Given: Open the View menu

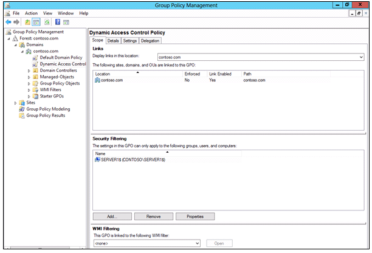Looking at the screenshot, I should [47, 13].
